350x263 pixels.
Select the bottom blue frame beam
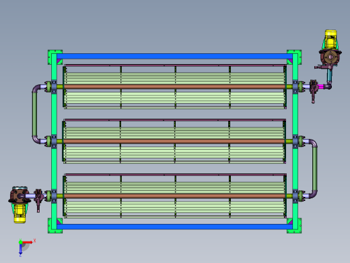pos(174,227)
